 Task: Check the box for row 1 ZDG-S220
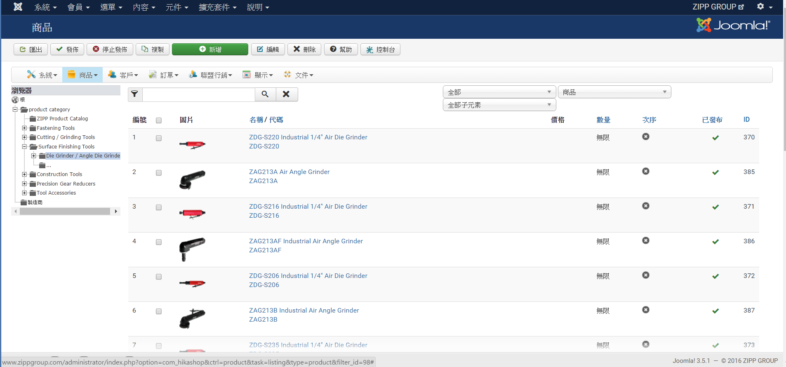pyautogui.click(x=159, y=138)
